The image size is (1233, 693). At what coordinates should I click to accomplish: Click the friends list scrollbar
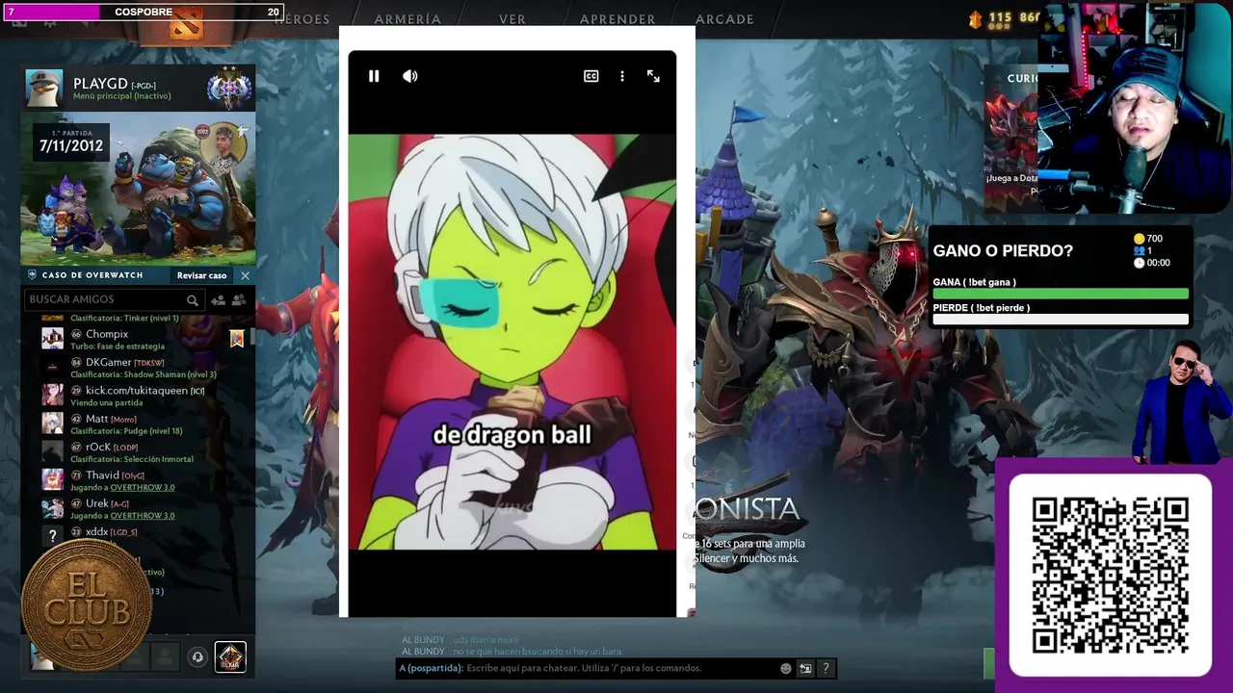pyautogui.click(x=253, y=337)
